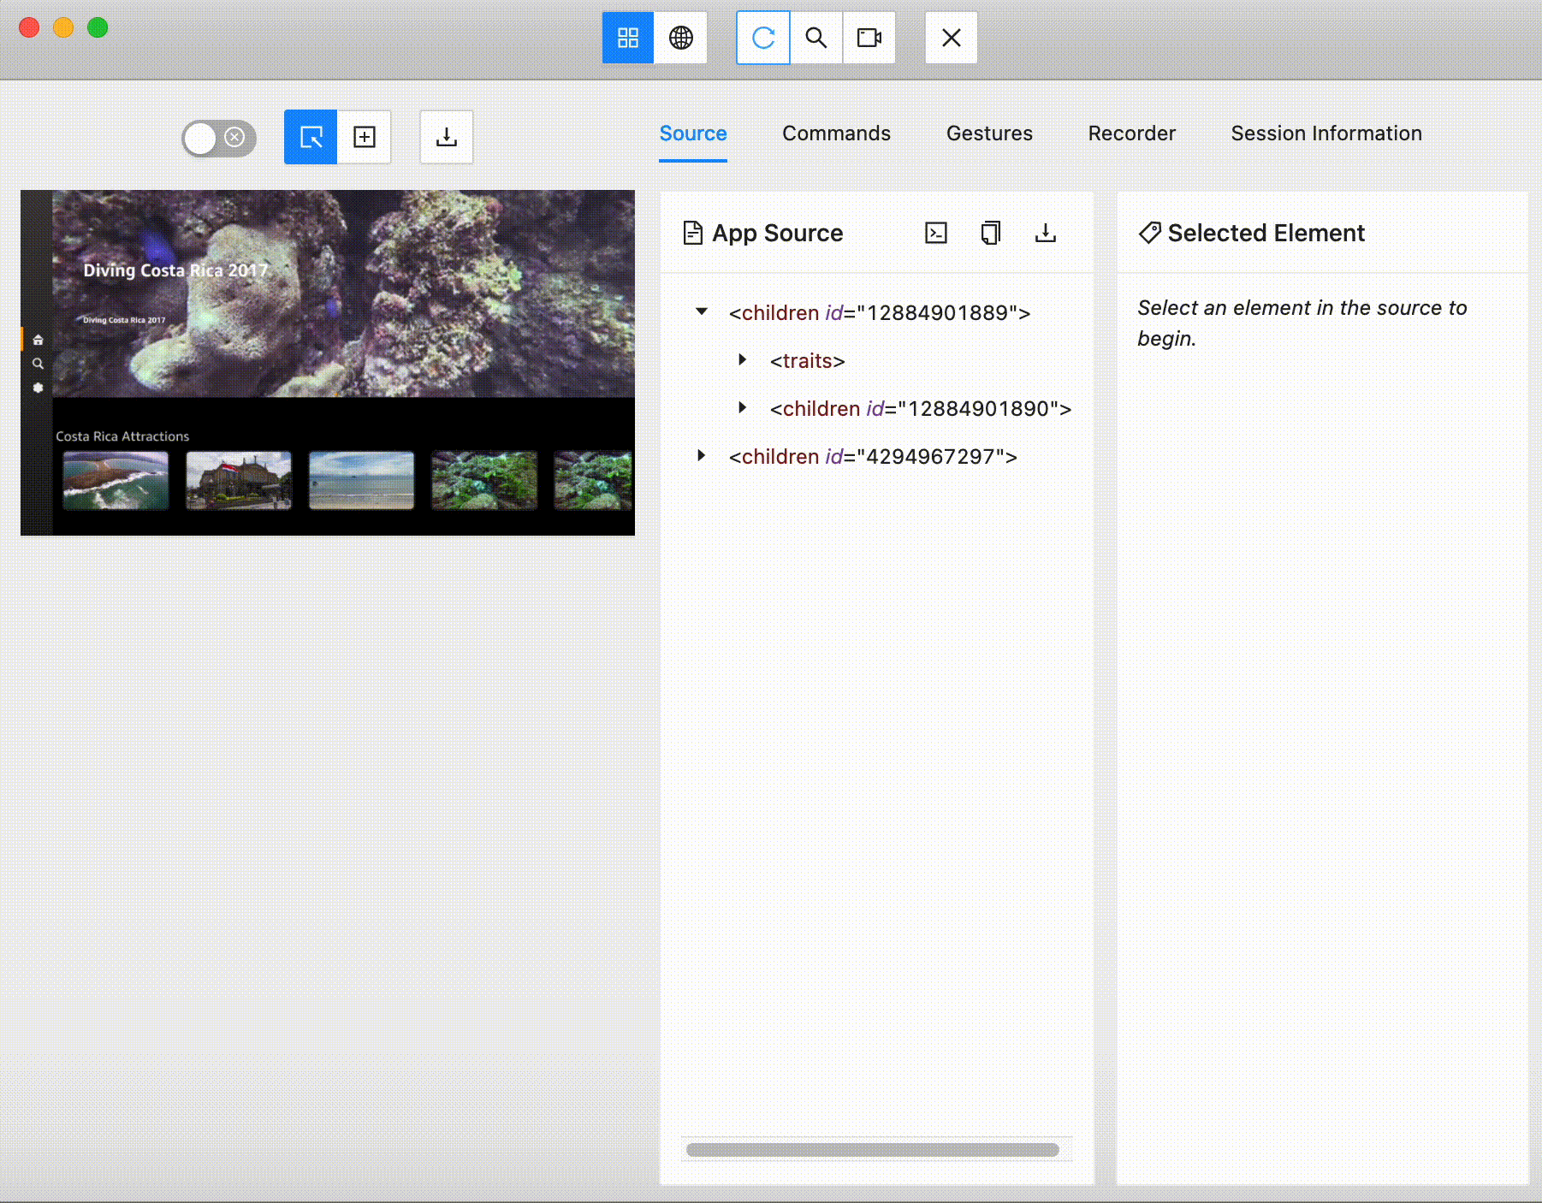Download the screenshot image

coord(447,137)
